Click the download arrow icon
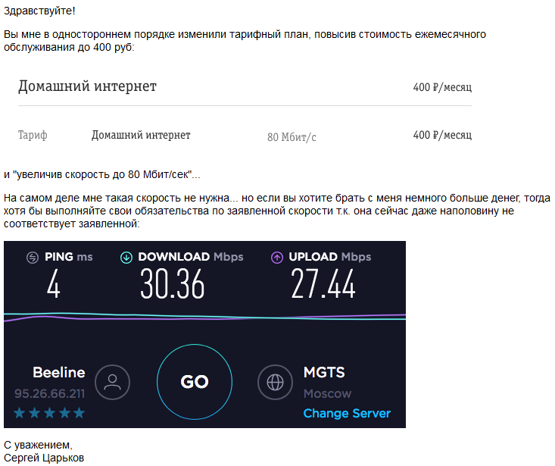 click(126, 258)
